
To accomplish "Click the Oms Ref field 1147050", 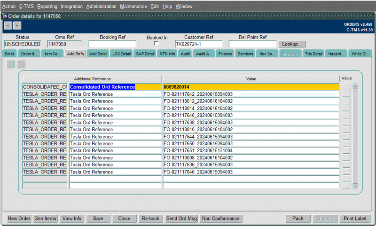I will 64,44.
